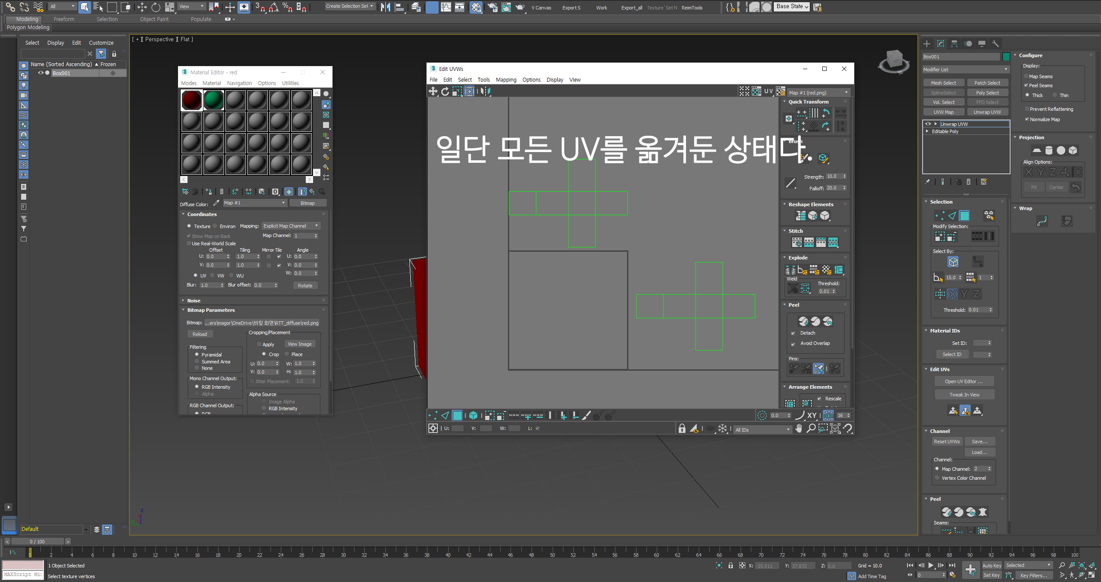This screenshot has width=1101, height=582.
Task: Toggle the Avoid Overlap checkbox
Action: click(x=793, y=344)
